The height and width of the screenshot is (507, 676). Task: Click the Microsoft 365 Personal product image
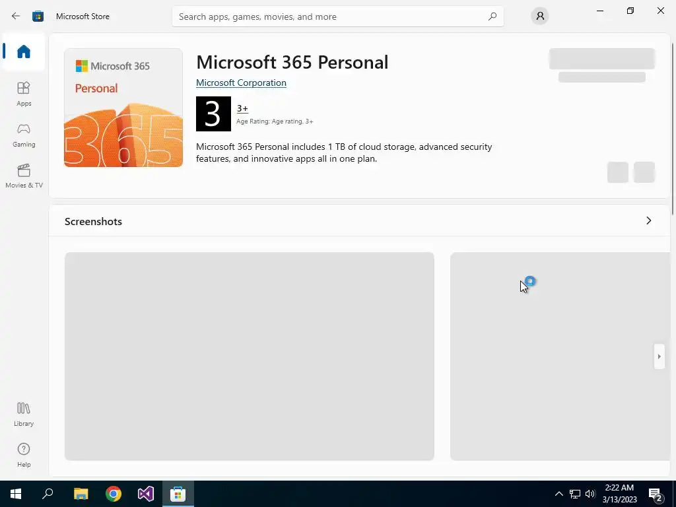tap(123, 108)
